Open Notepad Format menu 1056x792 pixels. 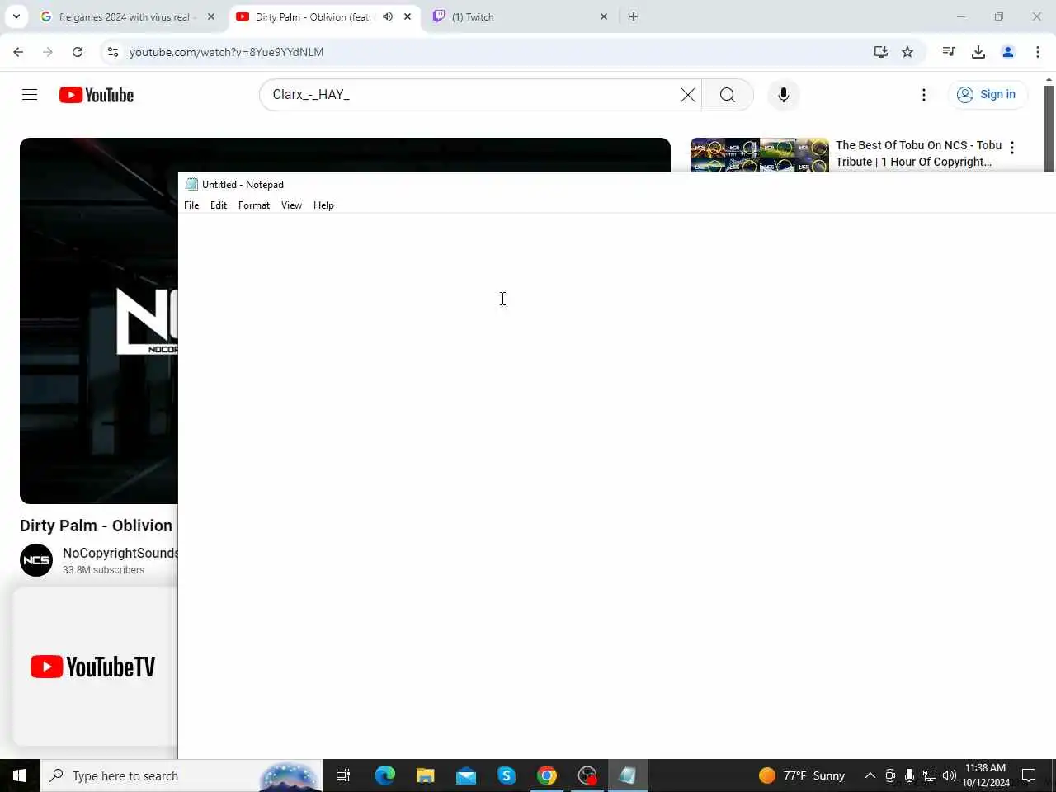tap(254, 205)
